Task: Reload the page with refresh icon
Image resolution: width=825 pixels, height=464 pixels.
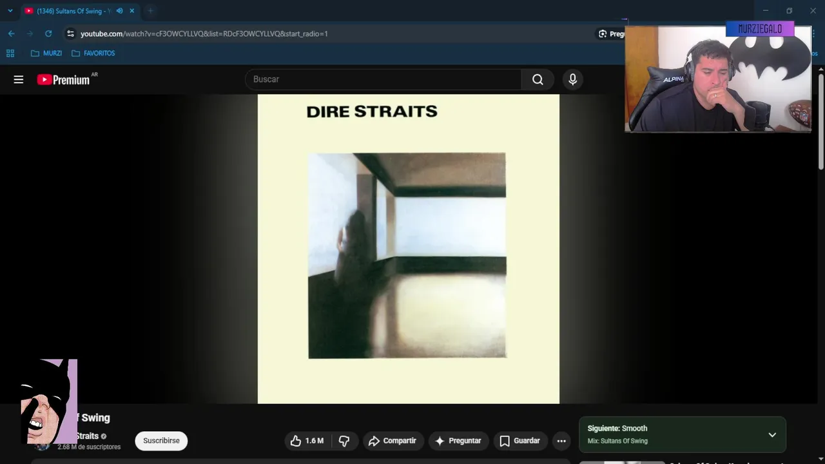Action: [48, 34]
